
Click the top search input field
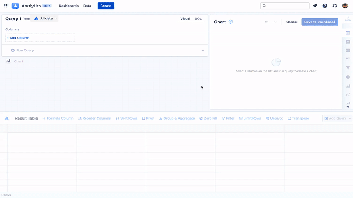click(285, 6)
